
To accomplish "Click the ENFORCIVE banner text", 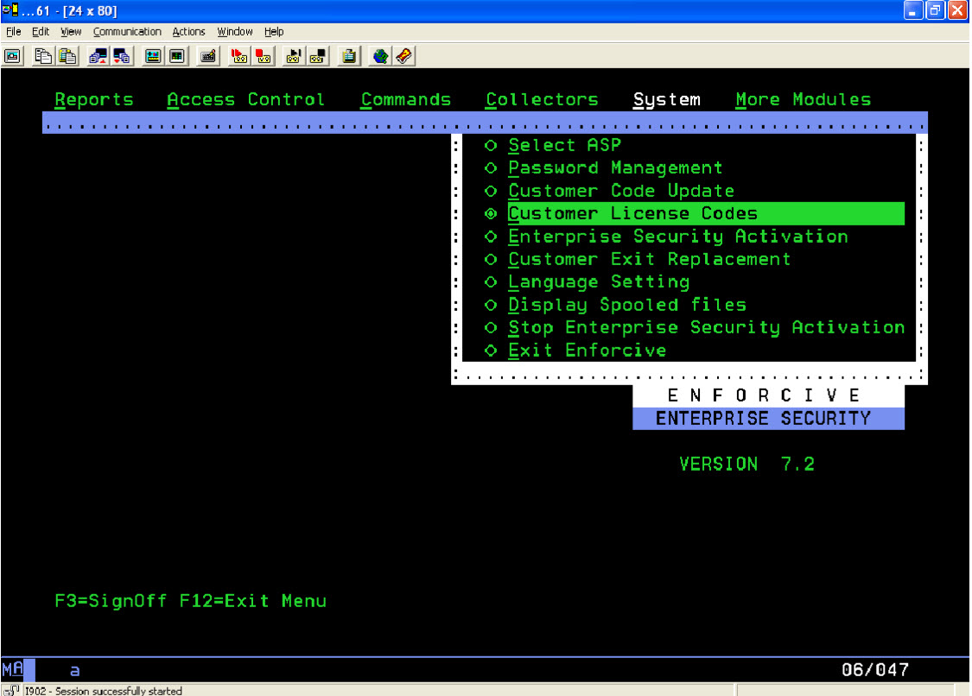I will click(x=764, y=395).
